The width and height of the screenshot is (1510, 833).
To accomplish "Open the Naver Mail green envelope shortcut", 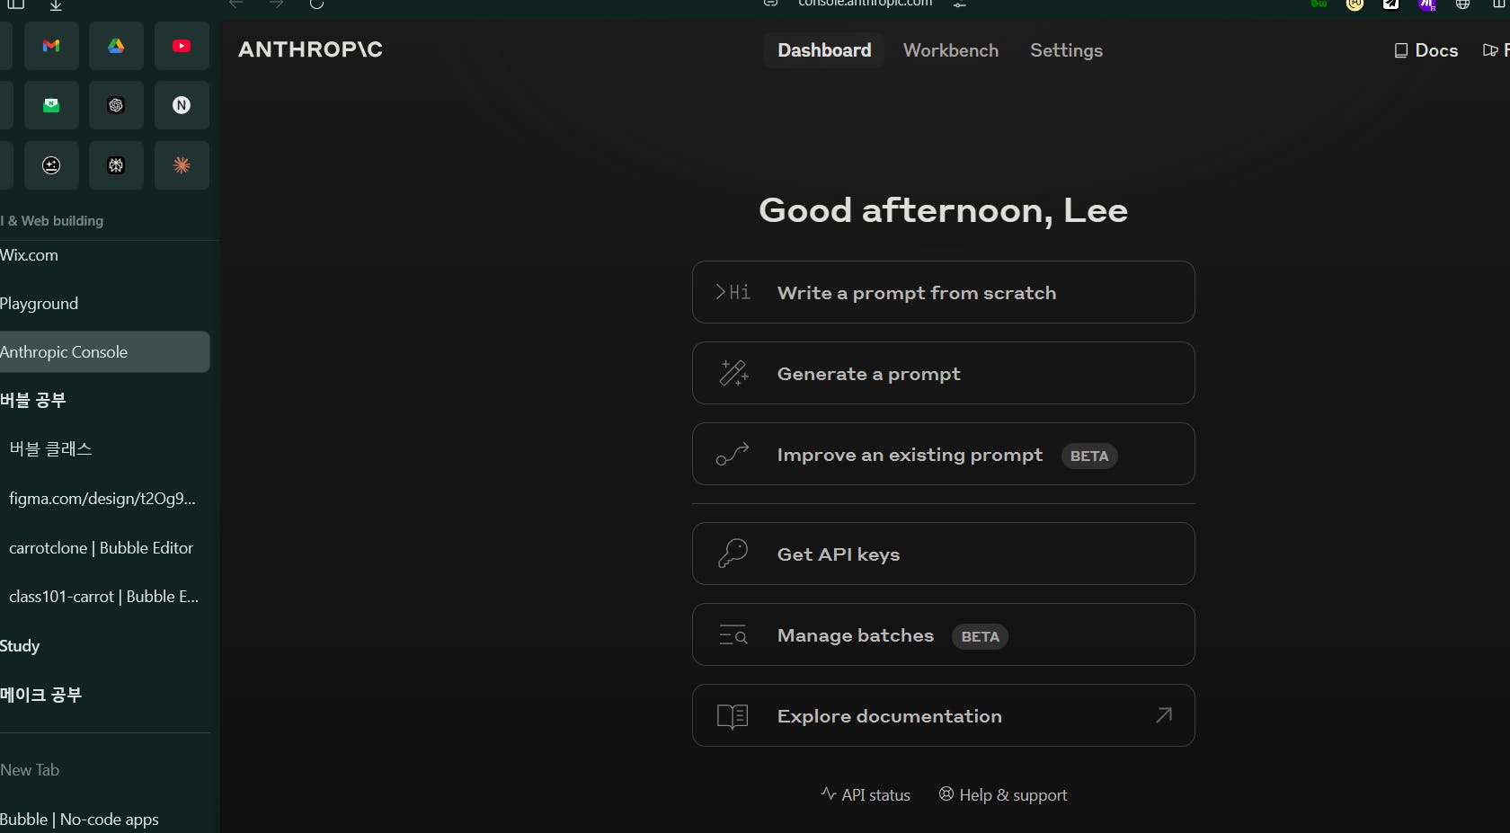I will [51, 105].
